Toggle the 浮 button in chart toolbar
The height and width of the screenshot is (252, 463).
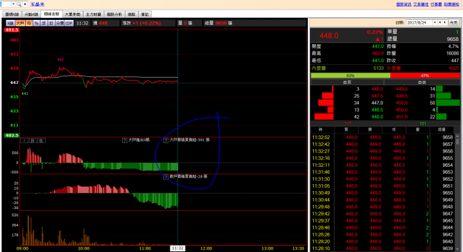[44, 23]
